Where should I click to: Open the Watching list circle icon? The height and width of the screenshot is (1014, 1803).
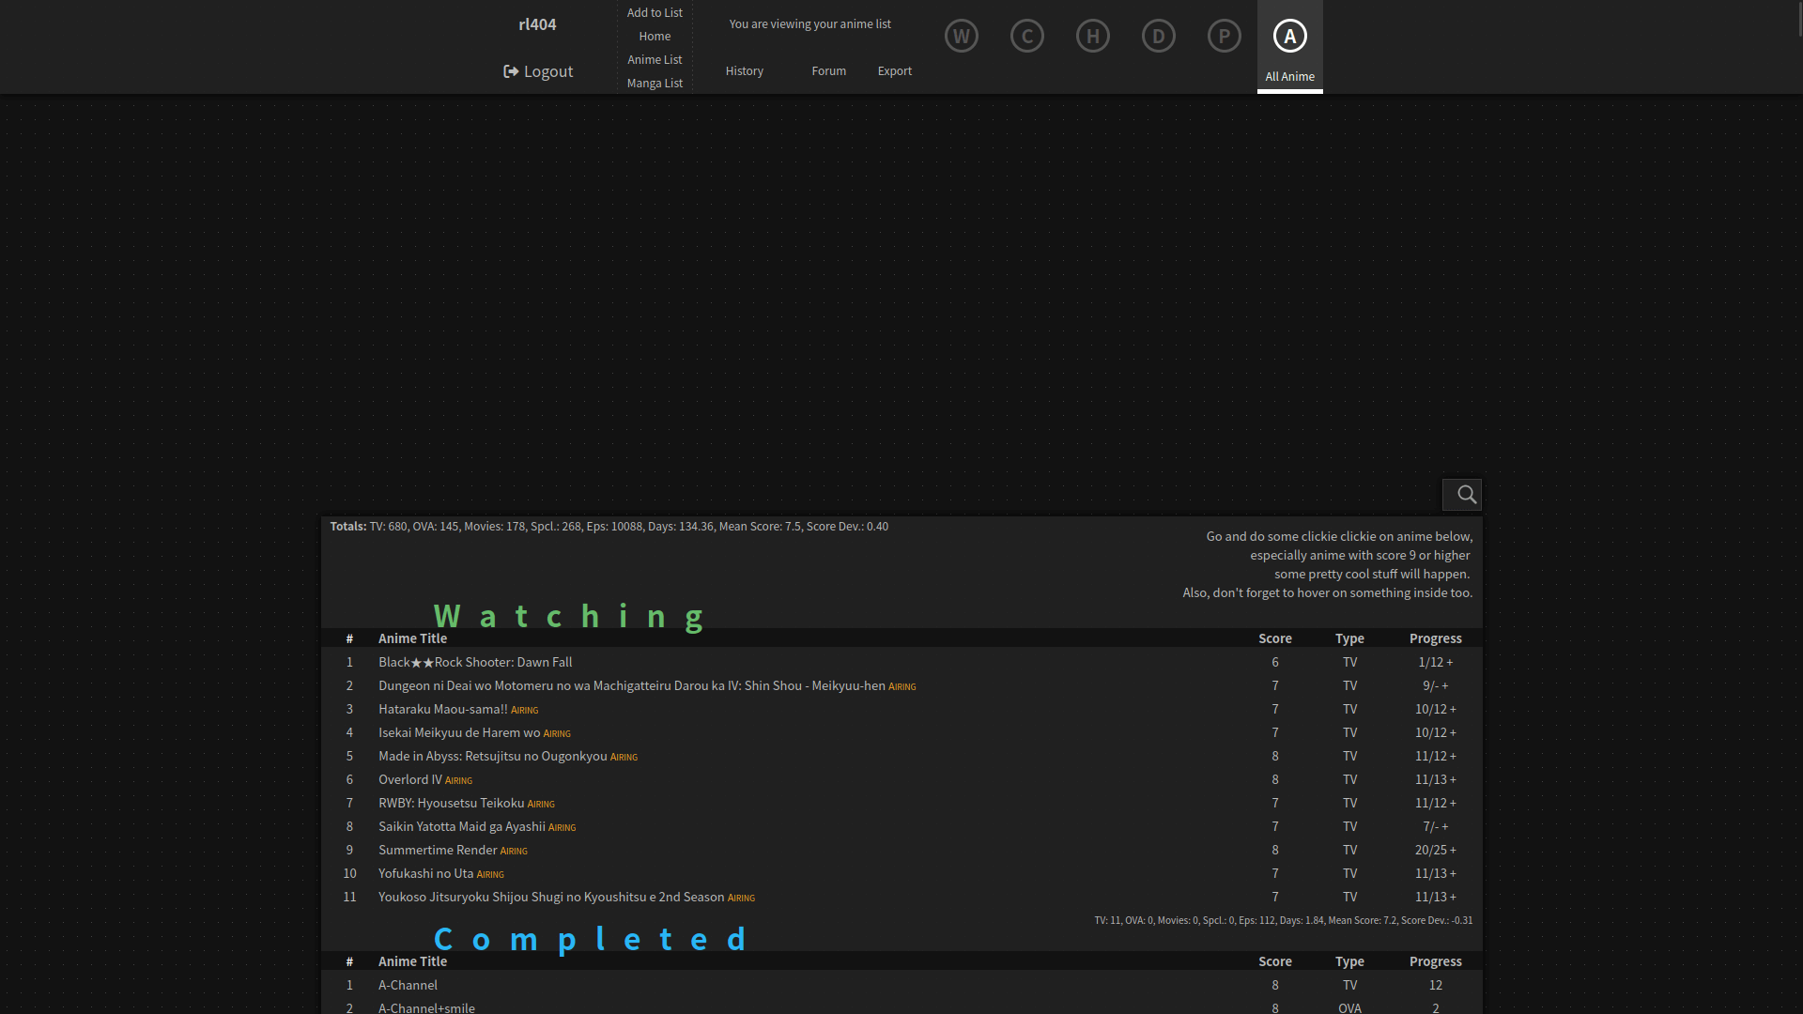(961, 37)
